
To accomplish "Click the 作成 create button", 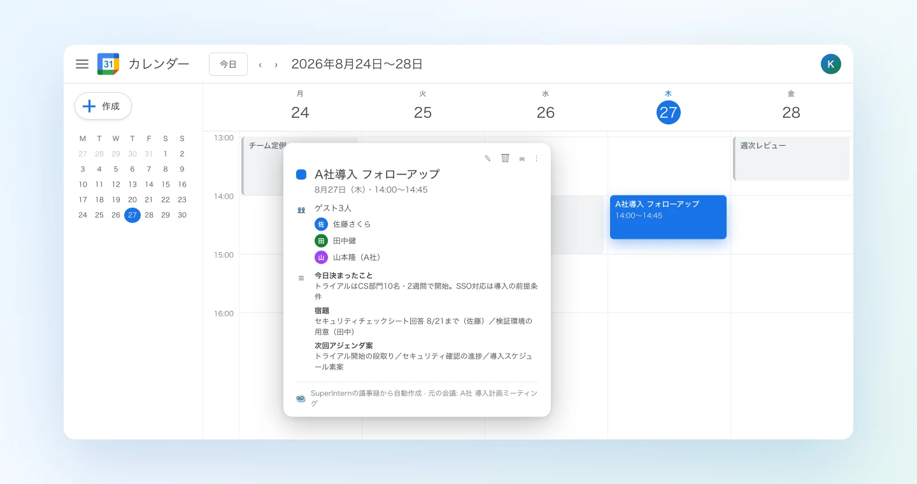I will [103, 106].
